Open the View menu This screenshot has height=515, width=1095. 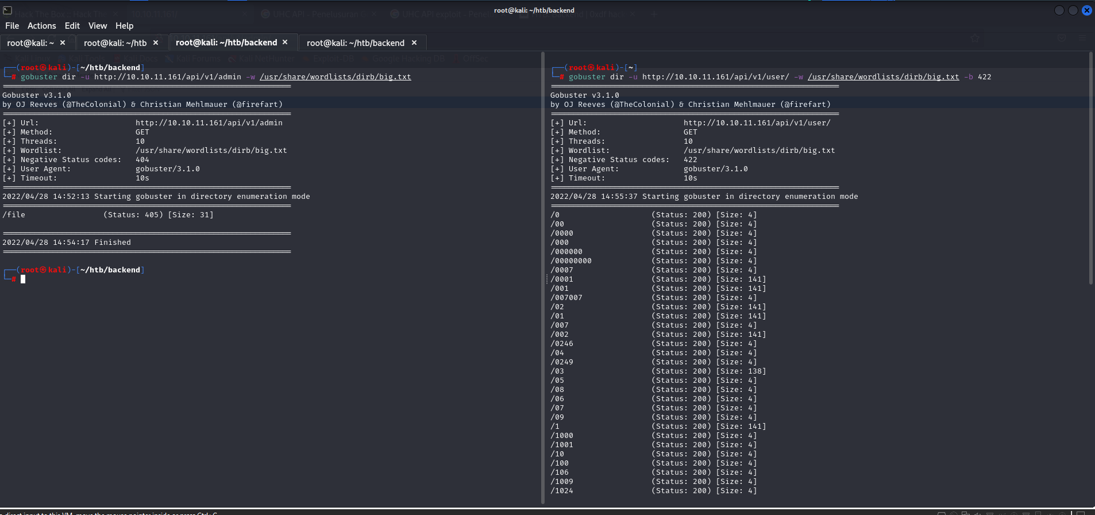[x=98, y=26]
